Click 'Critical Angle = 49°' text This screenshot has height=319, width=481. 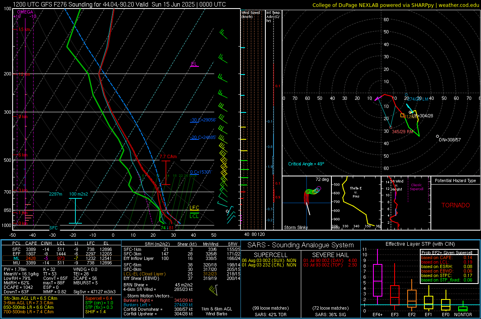(x=306, y=164)
